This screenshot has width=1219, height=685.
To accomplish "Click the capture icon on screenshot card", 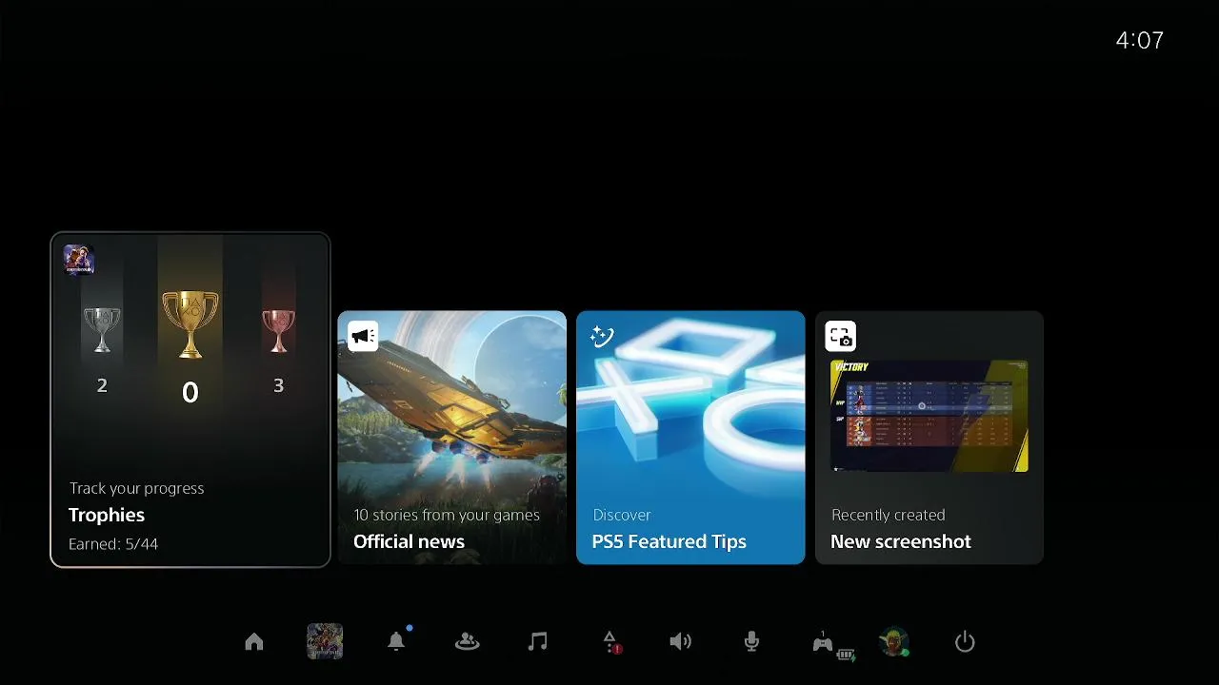I will (x=840, y=336).
